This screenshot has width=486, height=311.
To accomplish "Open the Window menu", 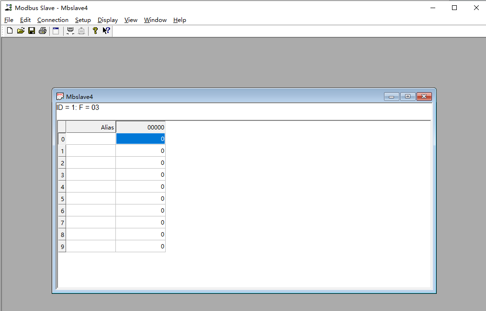I will 155,20.
